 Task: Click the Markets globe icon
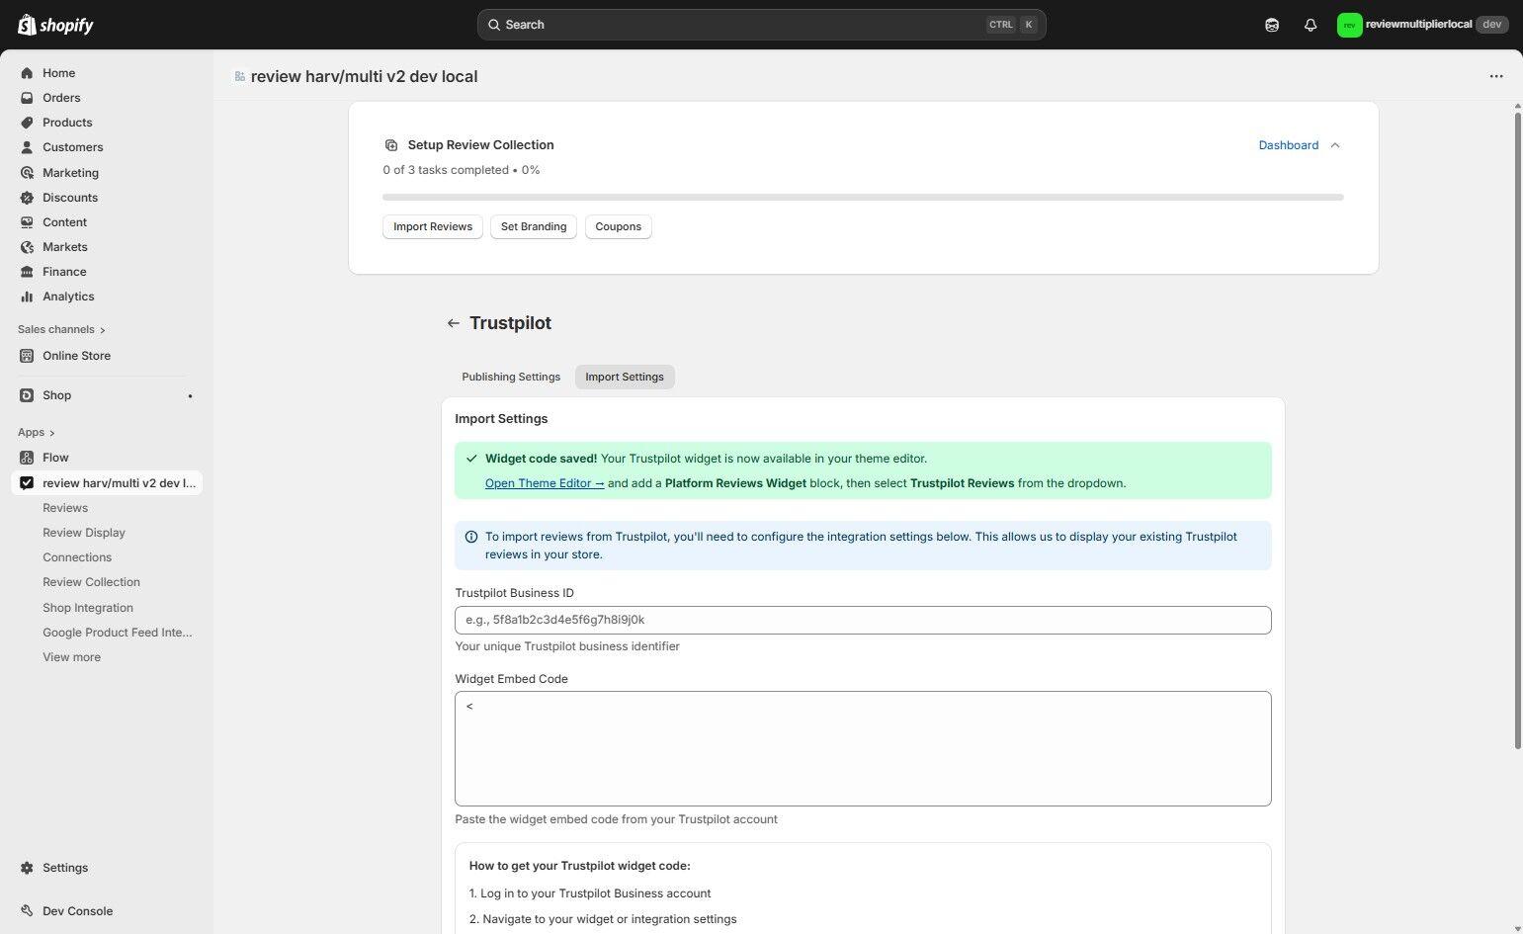(27, 247)
